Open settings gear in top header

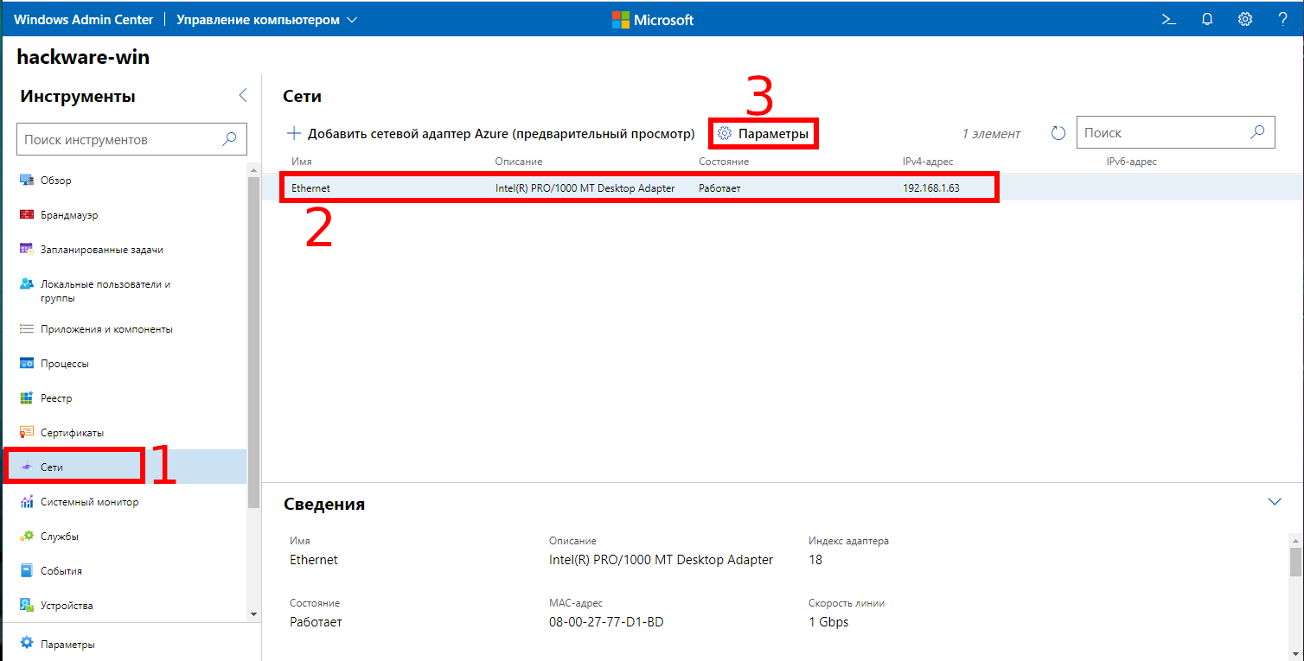[x=1245, y=19]
